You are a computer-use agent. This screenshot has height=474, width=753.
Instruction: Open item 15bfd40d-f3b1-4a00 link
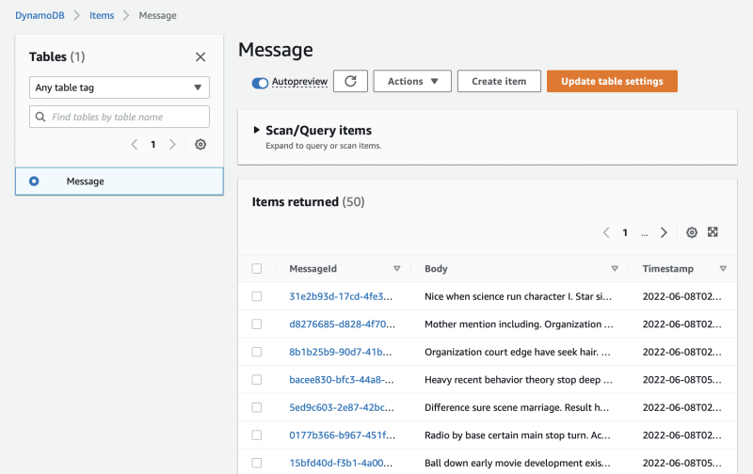point(341,463)
